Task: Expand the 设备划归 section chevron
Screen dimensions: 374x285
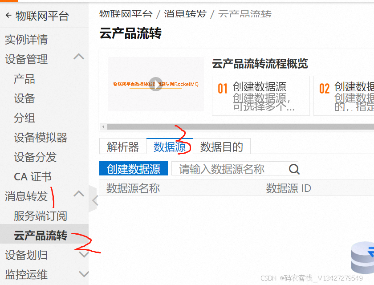Action: coord(84,254)
